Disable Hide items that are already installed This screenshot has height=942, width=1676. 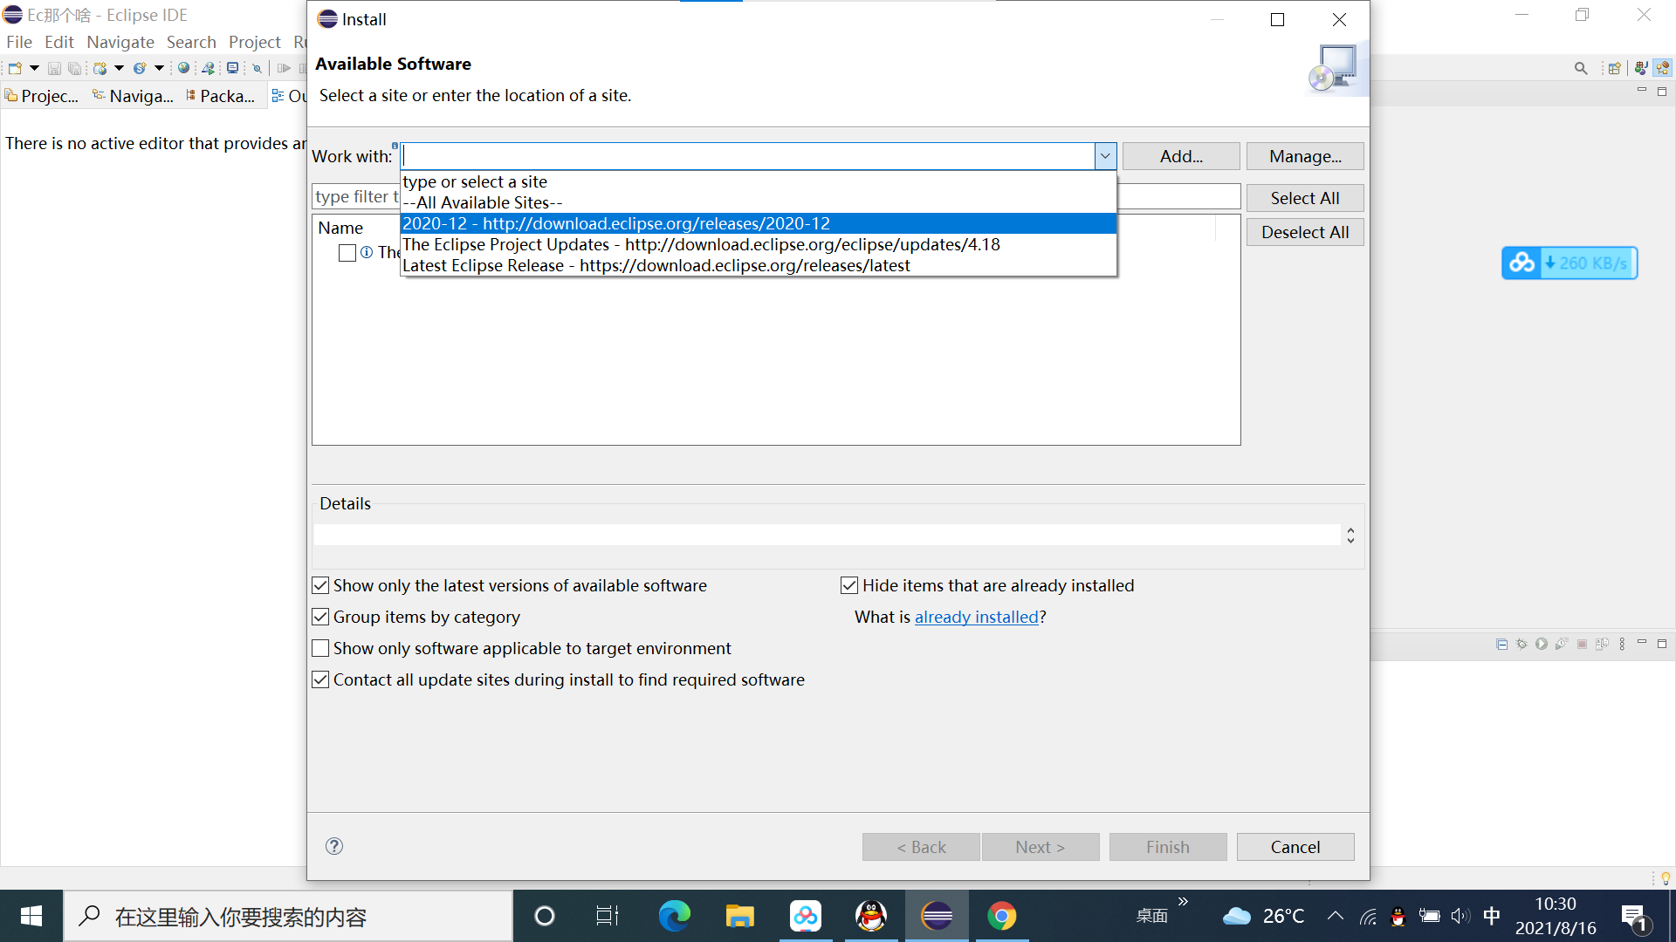tap(849, 585)
